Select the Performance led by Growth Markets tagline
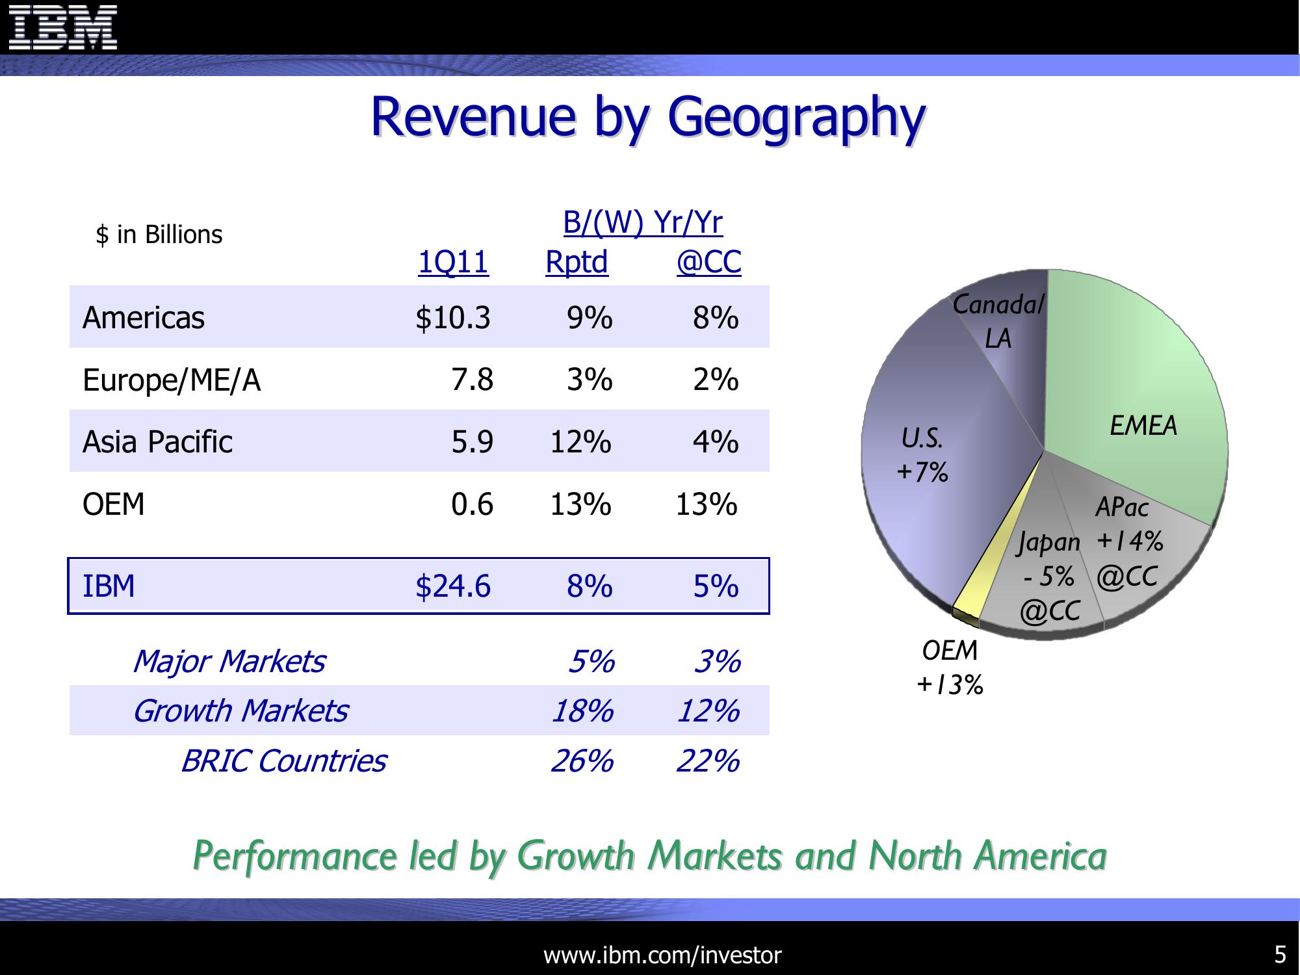 click(x=649, y=856)
